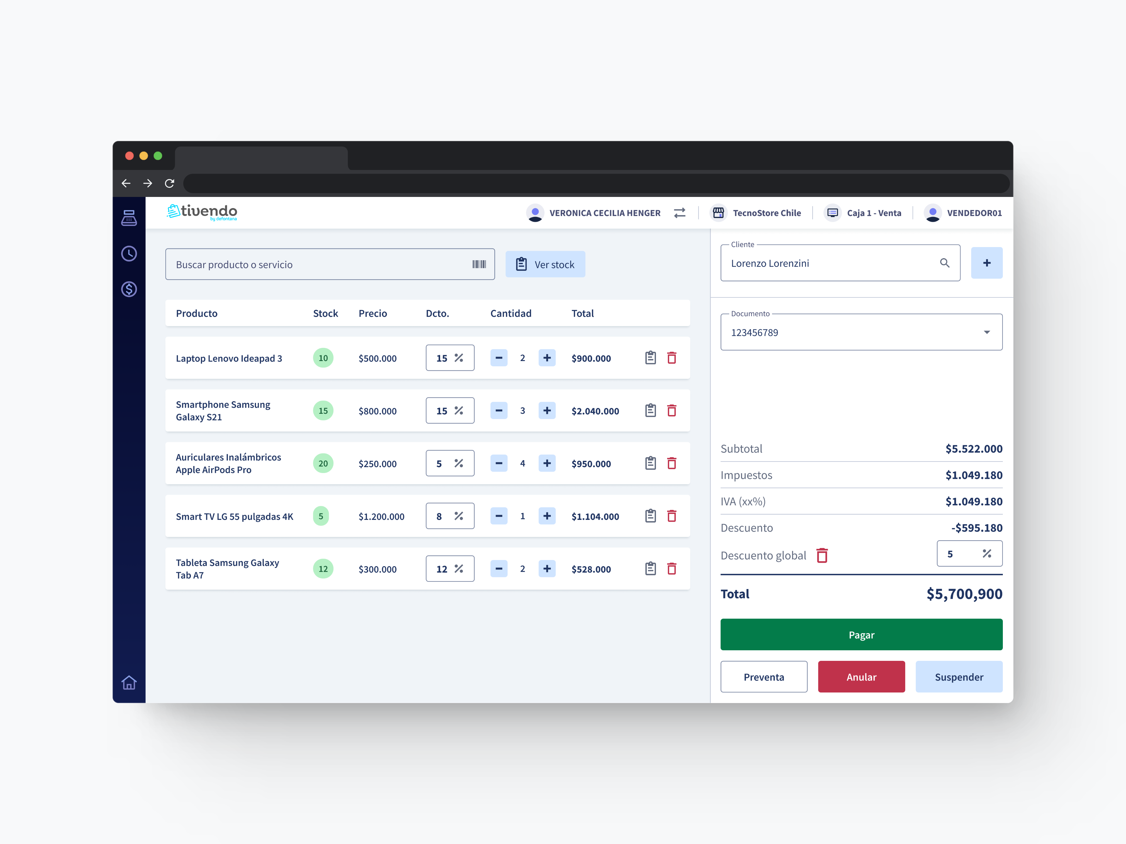The height and width of the screenshot is (844, 1126).
Task: Decrease quantity of Laptop Lenovo Ideapad 3
Action: pyautogui.click(x=499, y=358)
